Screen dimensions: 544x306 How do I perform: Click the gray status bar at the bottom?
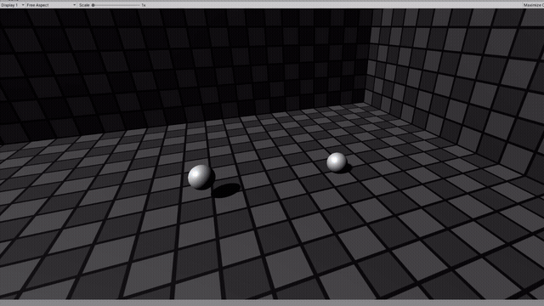(272, 303)
